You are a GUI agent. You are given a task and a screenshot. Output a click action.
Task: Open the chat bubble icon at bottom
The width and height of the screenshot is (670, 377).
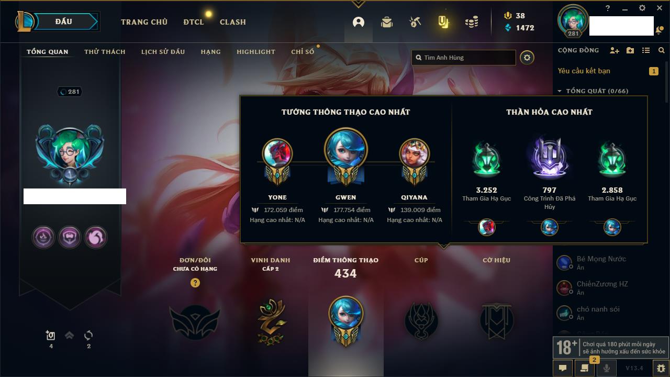(x=563, y=368)
